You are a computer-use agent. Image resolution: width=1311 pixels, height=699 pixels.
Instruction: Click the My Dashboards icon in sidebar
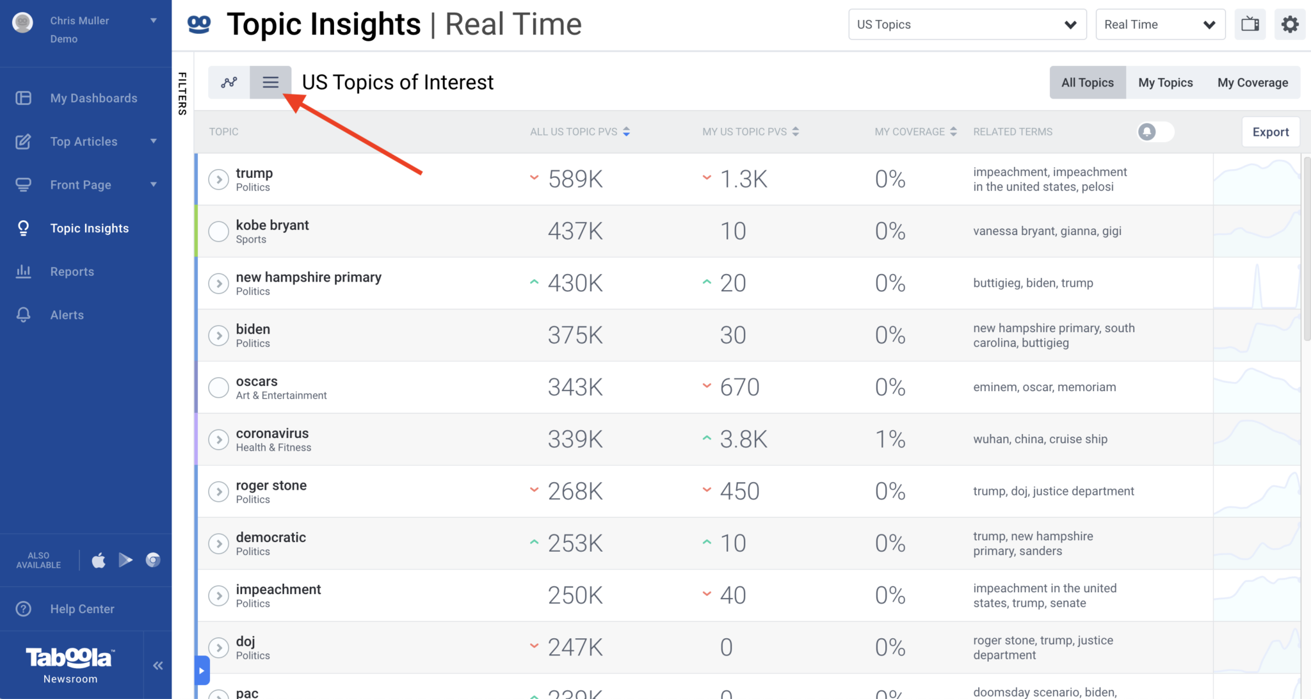23,97
